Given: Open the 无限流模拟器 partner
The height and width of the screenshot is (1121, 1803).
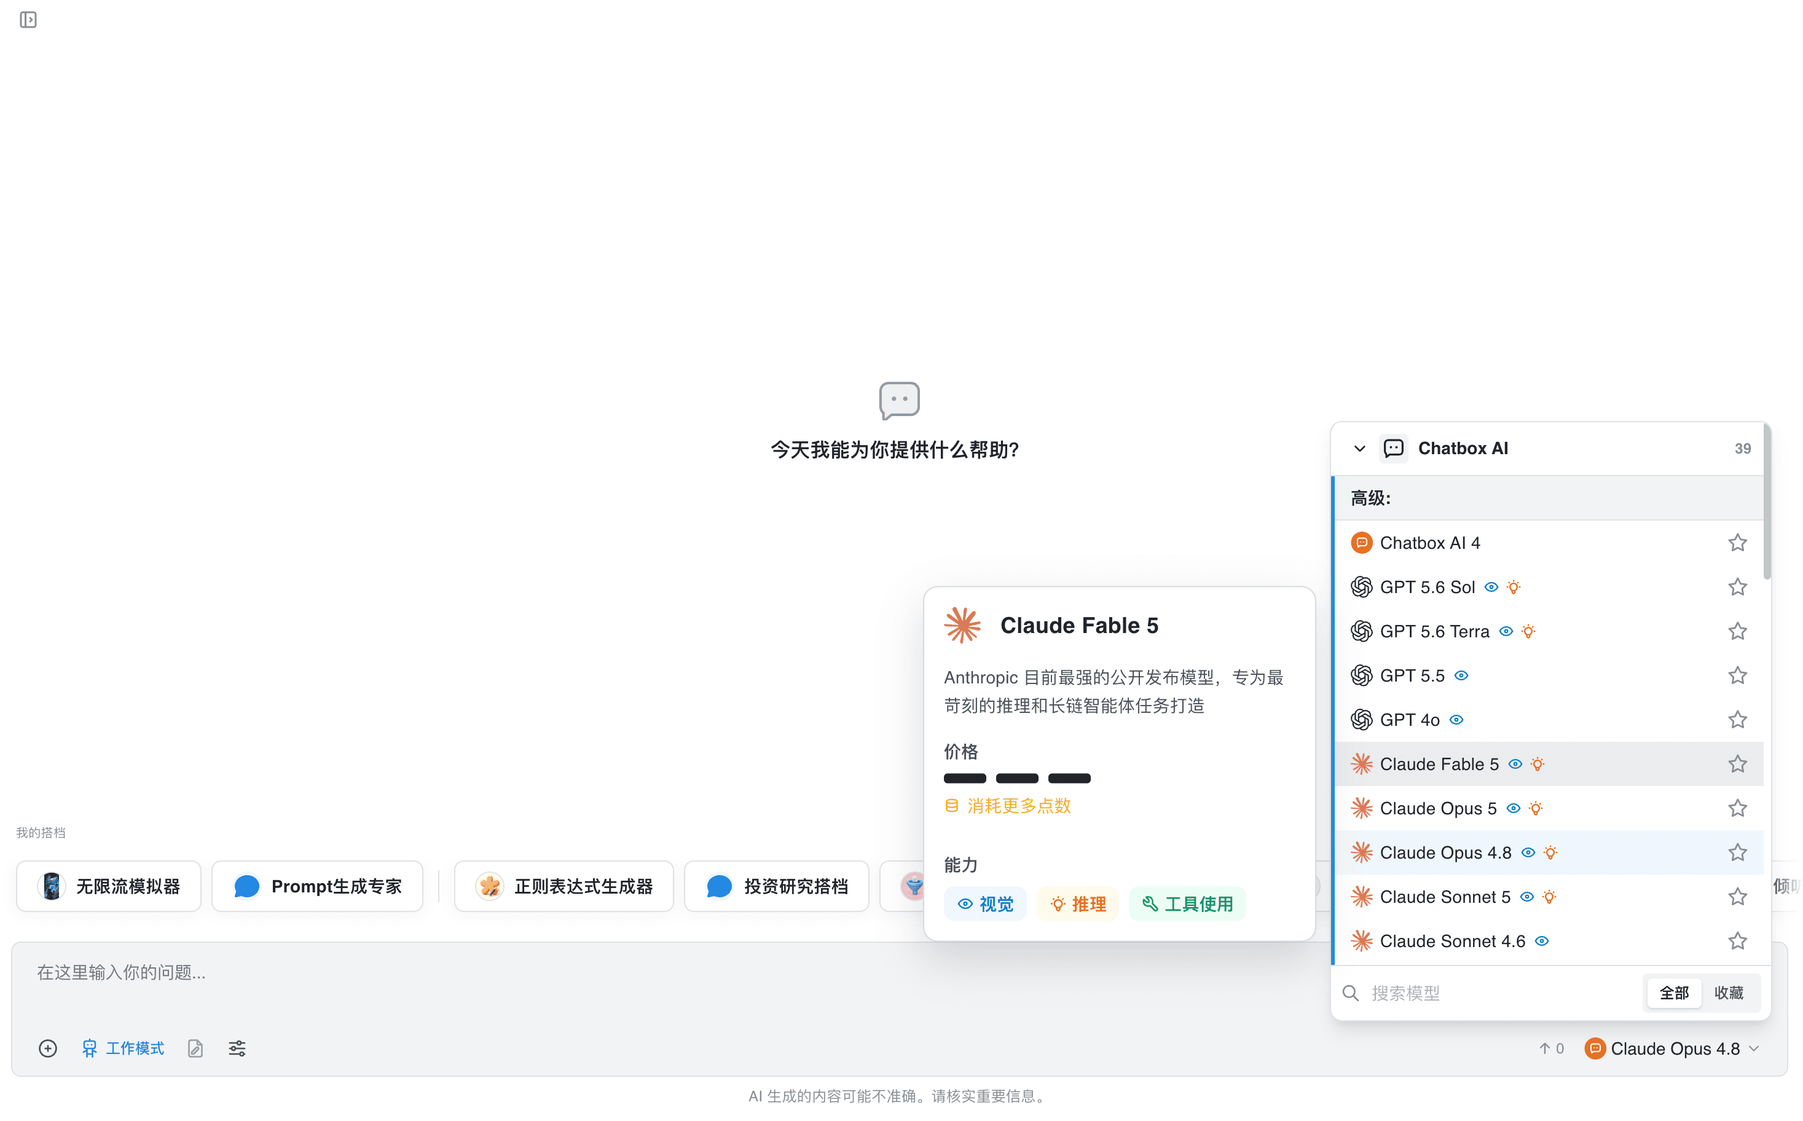Looking at the screenshot, I should (x=109, y=886).
